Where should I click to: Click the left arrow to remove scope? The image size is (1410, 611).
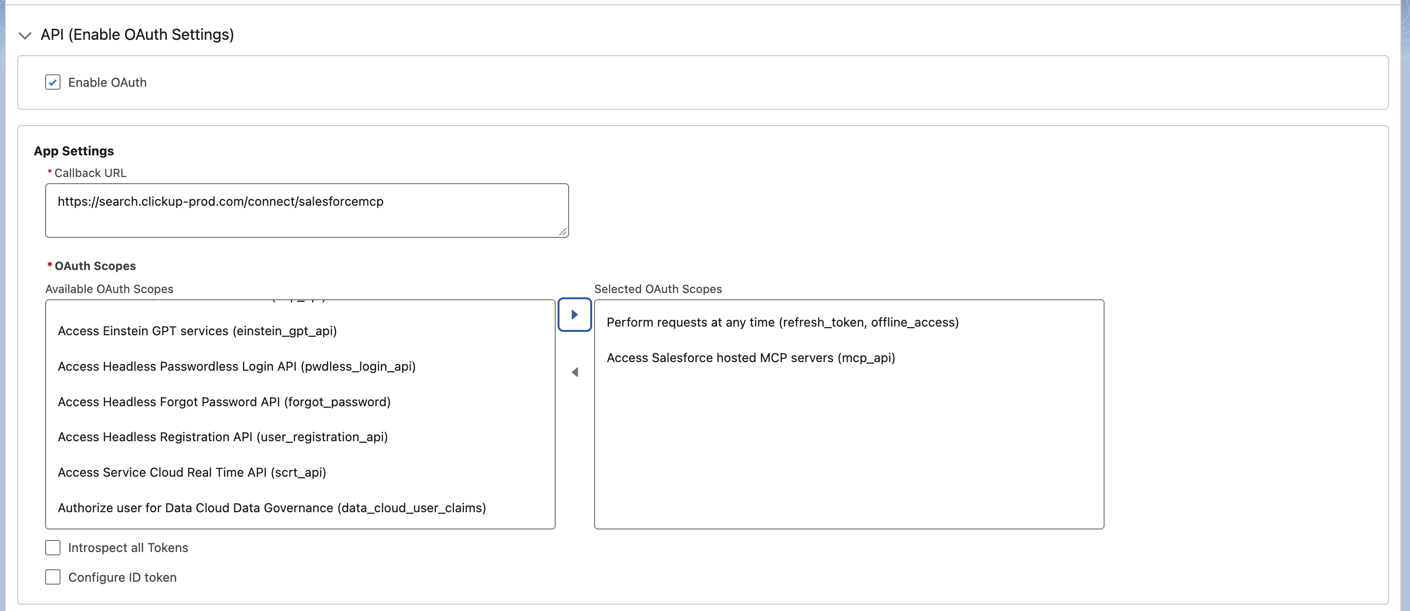click(x=574, y=372)
